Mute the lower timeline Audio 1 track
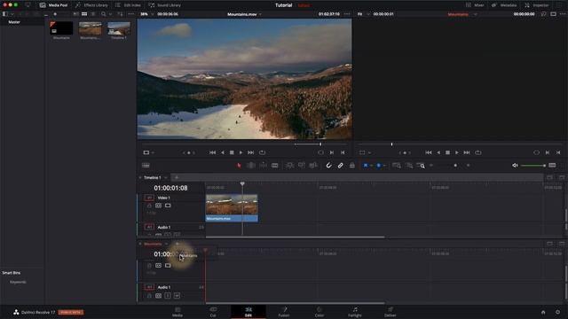The image size is (568, 319). click(x=177, y=296)
